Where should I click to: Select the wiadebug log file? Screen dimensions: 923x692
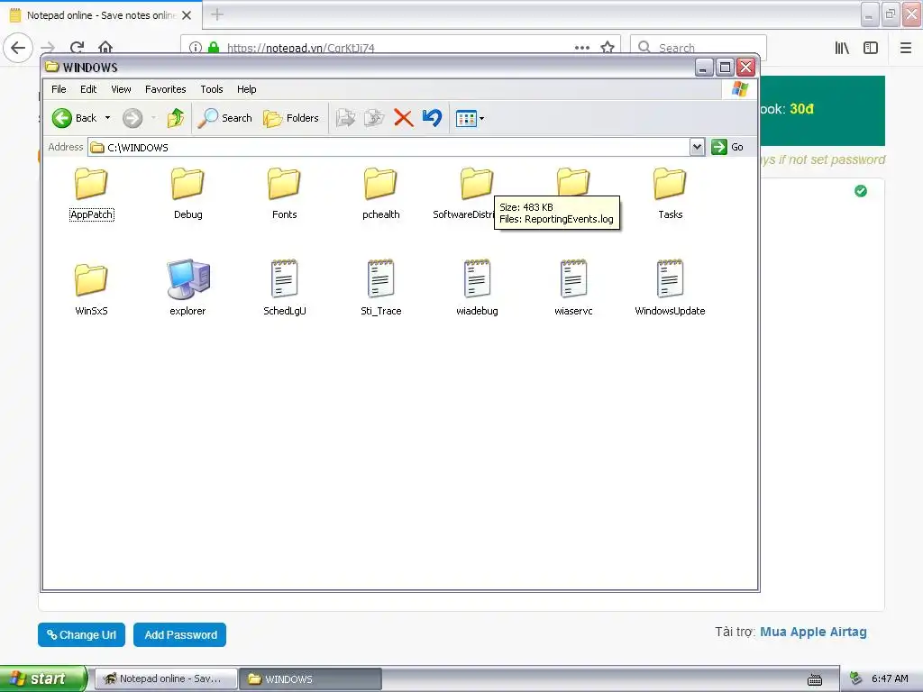(x=477, y=288)
